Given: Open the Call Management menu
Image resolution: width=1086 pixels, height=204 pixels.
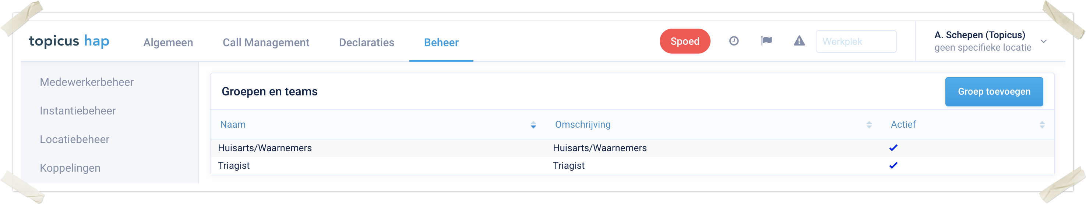Looking at the screenshot, I should (x=265, y=43).
